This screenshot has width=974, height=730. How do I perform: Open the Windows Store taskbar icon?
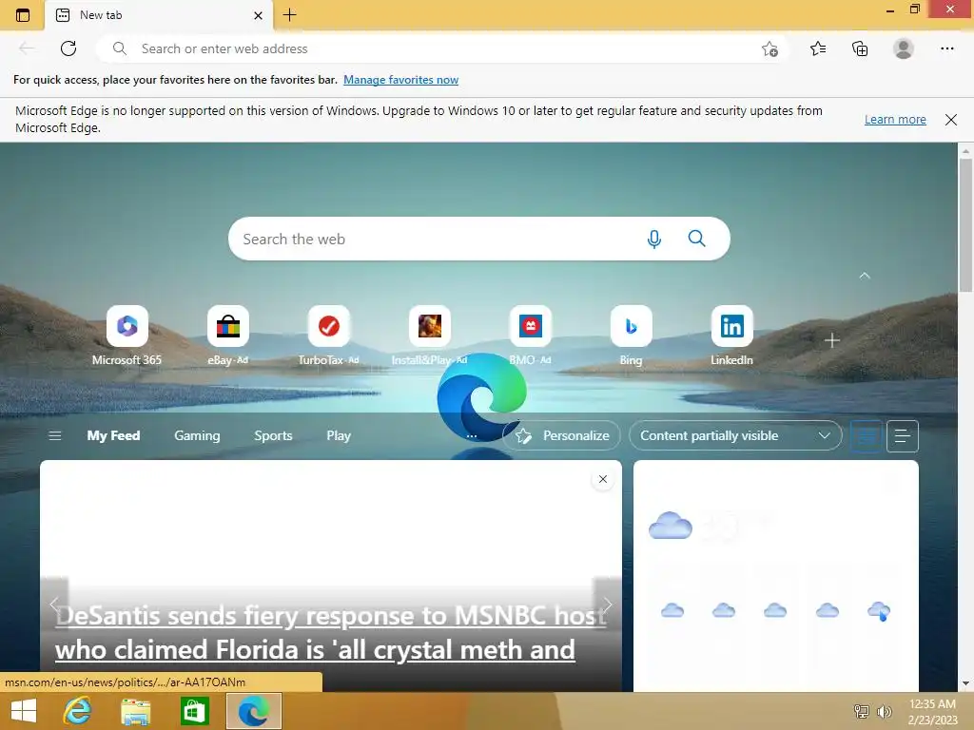point(194,711)
